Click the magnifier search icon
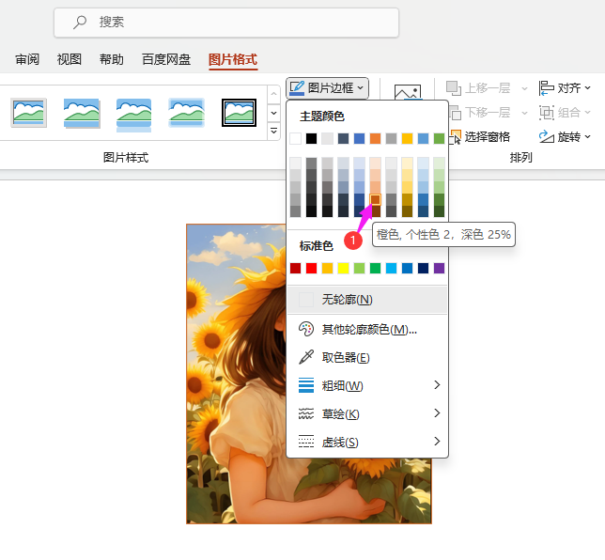 point(80,22)
